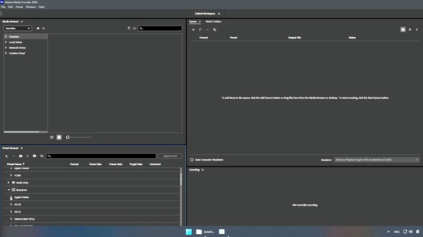The image size is (423, 237).
Task: Switch Media Browser to thumbnail view
Action: pos(59,137)
